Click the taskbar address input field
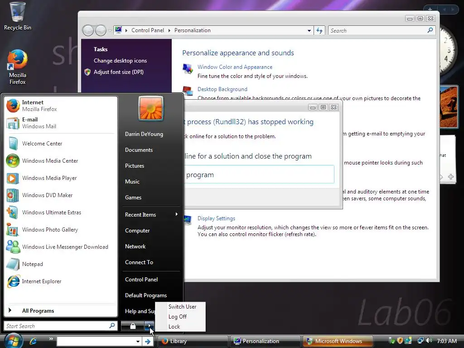This screenshot has height=348, width=464. coord(96,342)
